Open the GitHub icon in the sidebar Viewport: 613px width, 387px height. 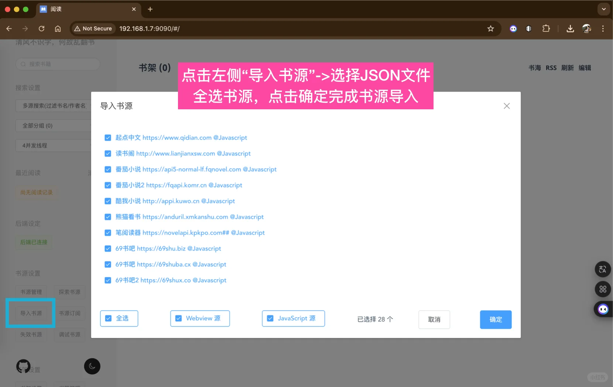[x=23, y=366]
